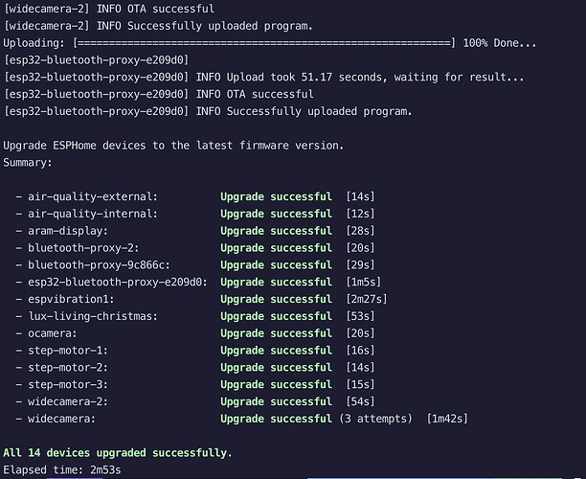Click the upload progress bar at 100%
This screenshot has width=586, height=479.
point(264,43)
